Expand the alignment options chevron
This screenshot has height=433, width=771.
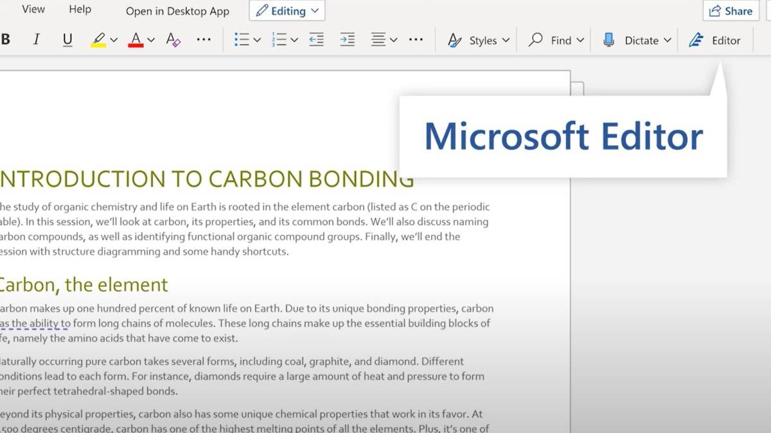coord(394,40)
